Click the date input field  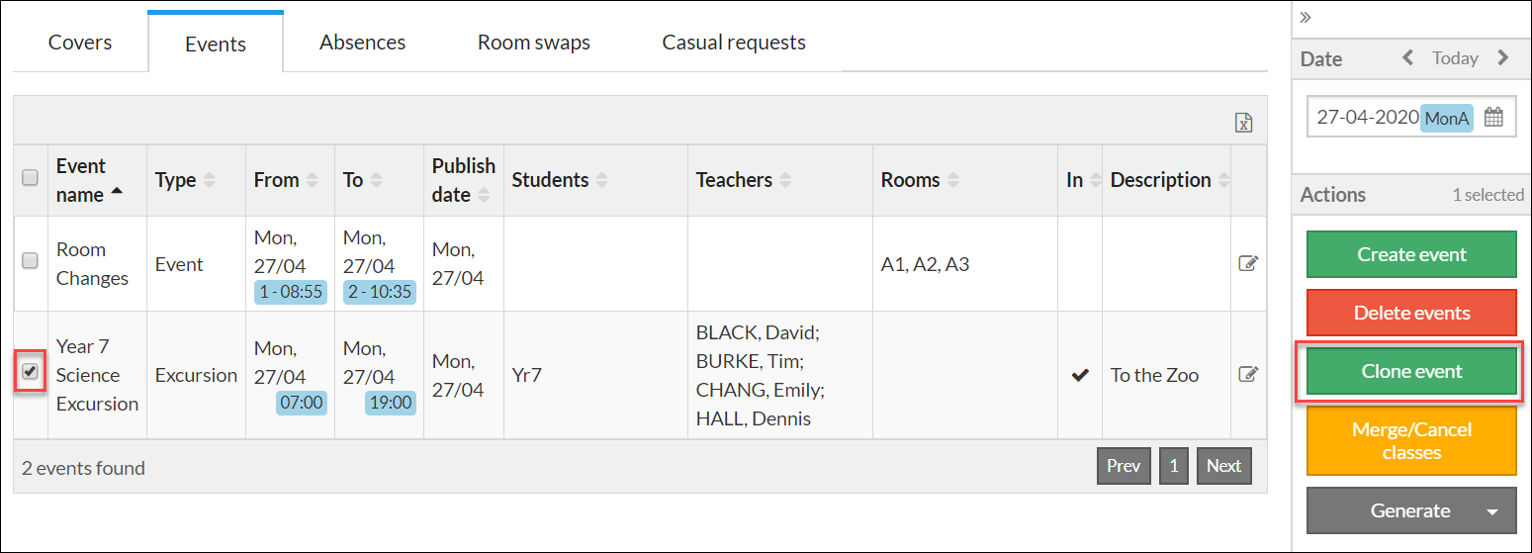click(x=1367, y=117)
